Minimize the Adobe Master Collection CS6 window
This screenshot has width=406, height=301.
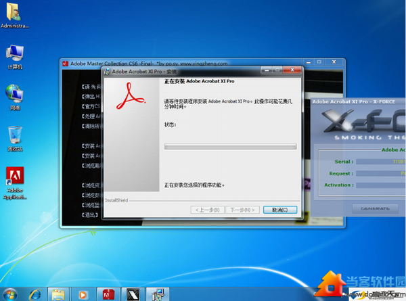309,62
